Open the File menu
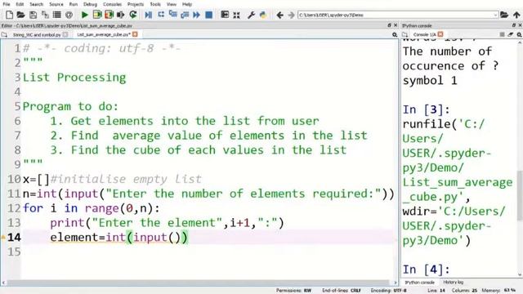 pyautogui.click(x=7, y=4)
